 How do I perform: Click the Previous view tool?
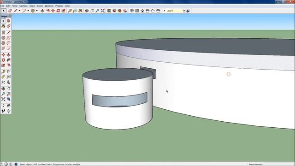8,99
